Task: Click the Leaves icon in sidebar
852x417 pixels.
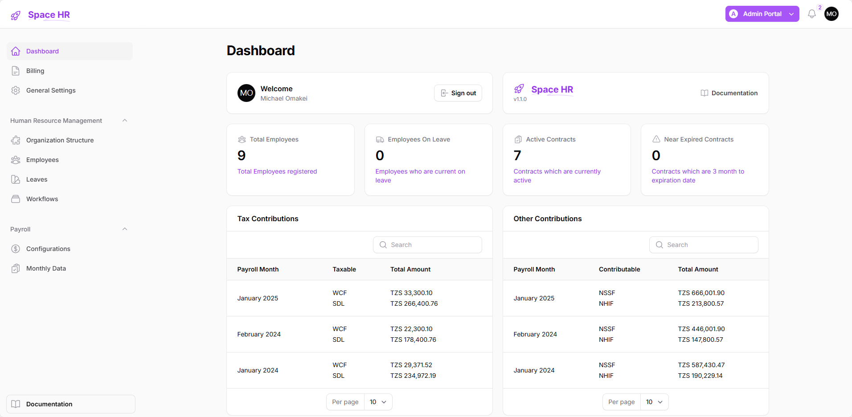Action: (16, 179)
